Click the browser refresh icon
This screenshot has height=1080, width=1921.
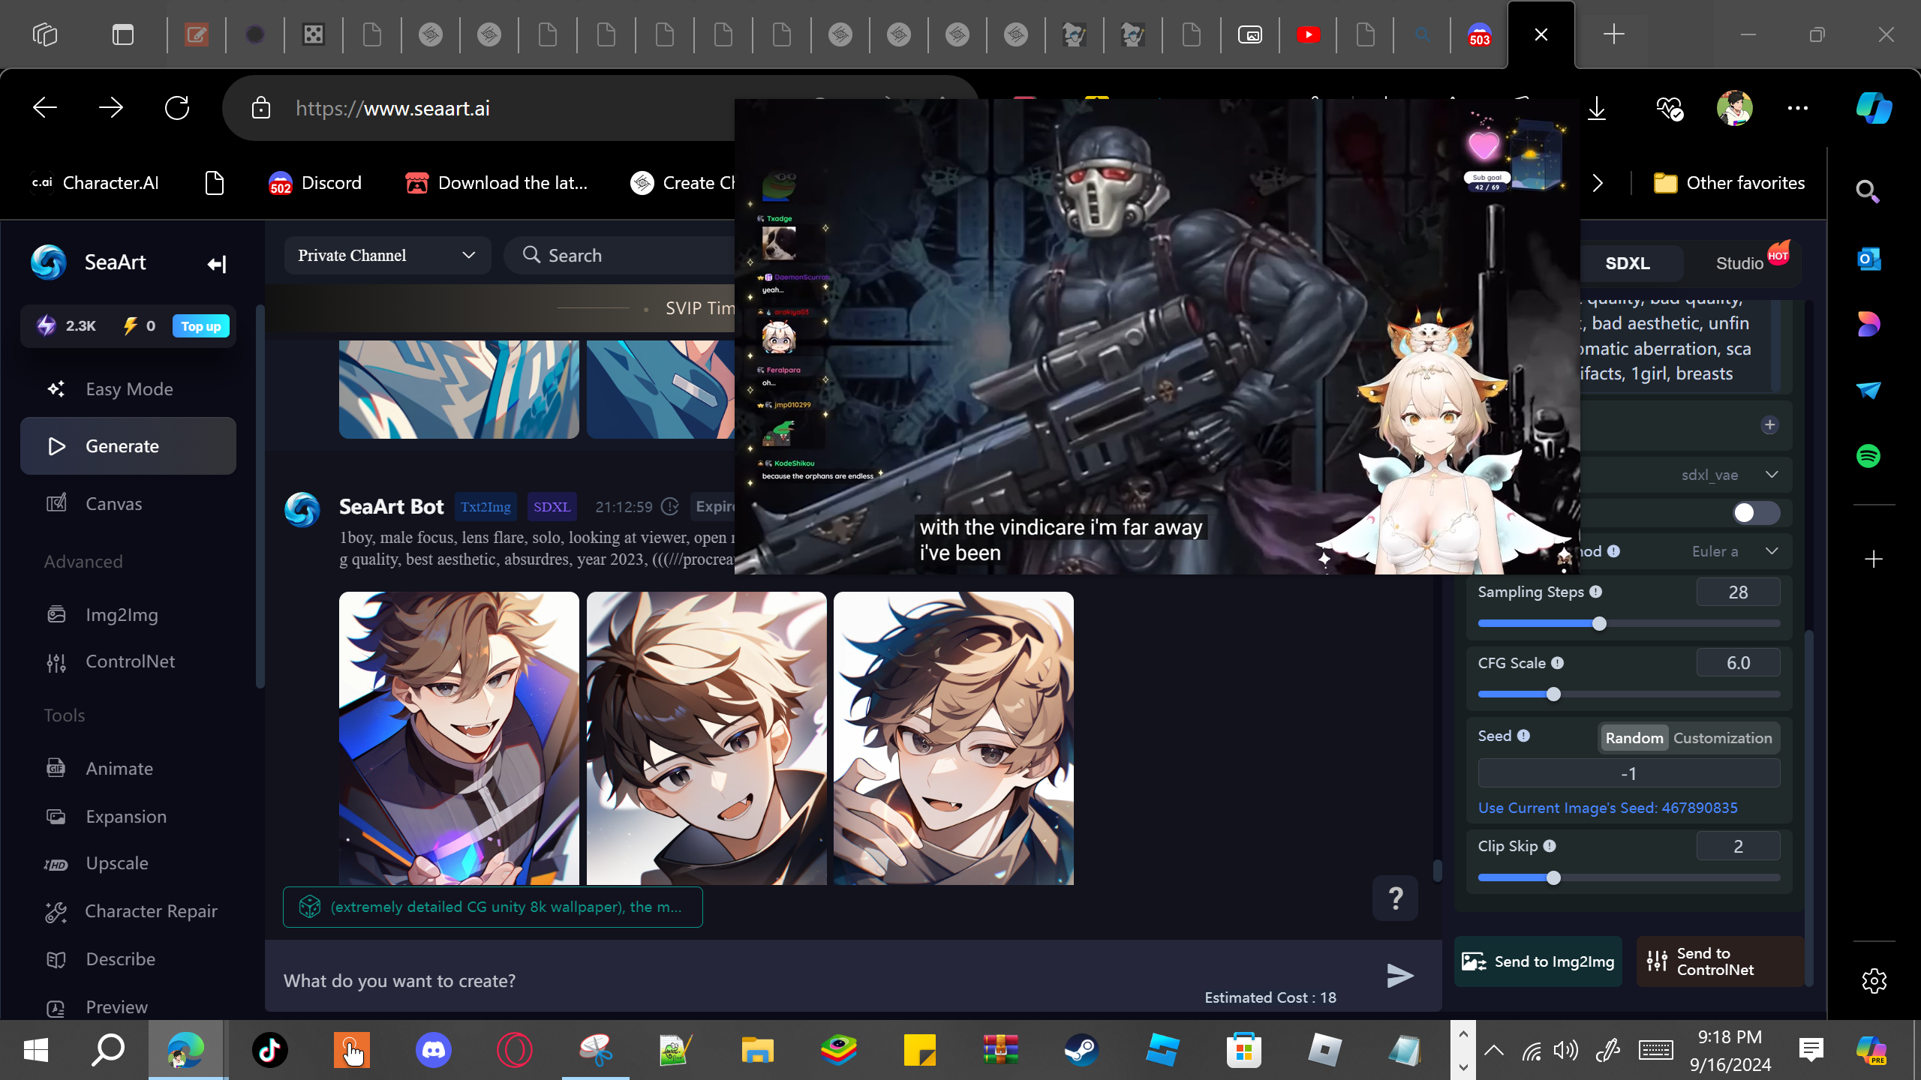tap(177, 108)
